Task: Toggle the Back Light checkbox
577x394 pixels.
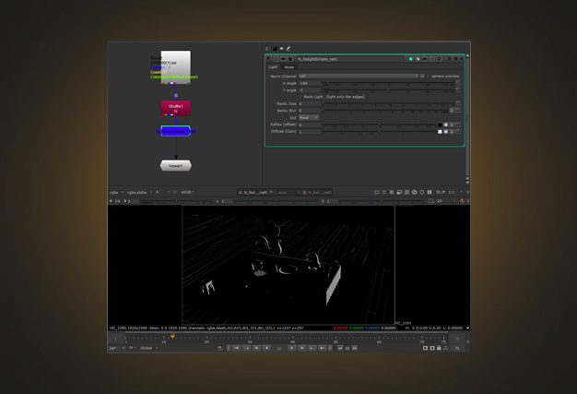Action: (x=300, y=97)
